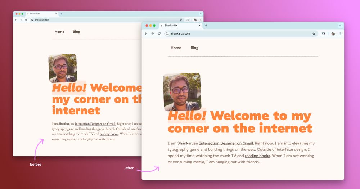Open Home nav link in after window
Image resolution: width=360 pixels, height=189 pixels.
coord(176,48)
